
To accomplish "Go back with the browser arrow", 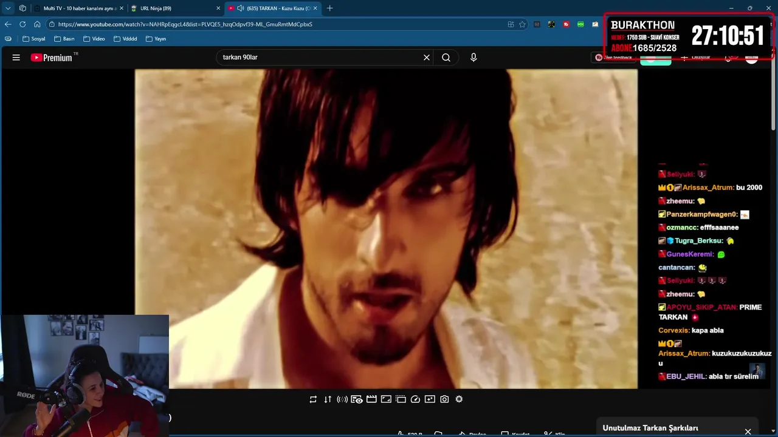I will pos(8,24).
